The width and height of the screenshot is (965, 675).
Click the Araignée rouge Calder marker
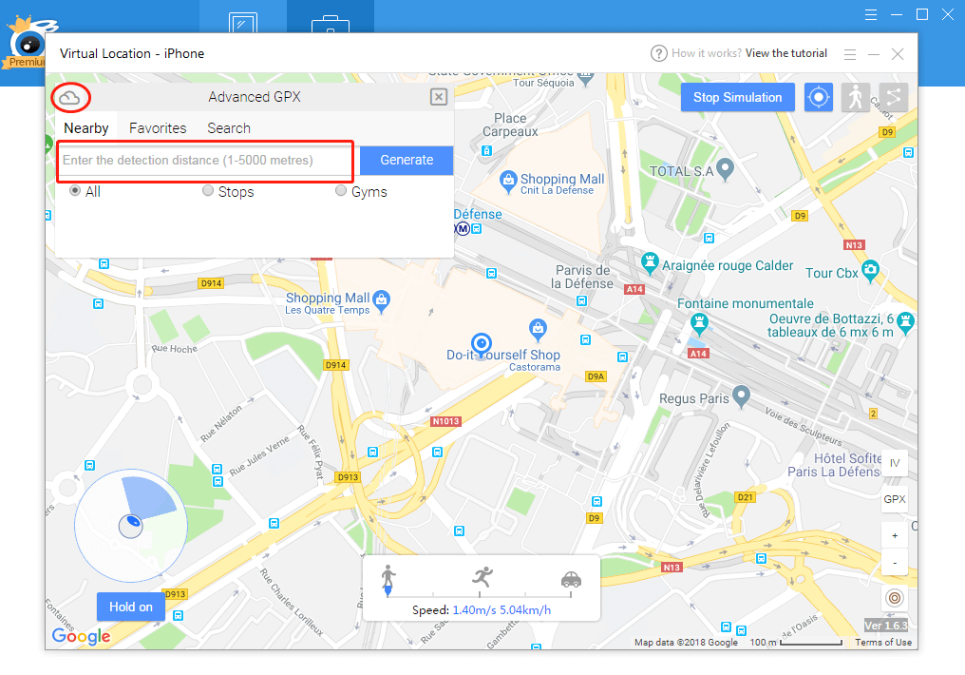pos(650,263)
